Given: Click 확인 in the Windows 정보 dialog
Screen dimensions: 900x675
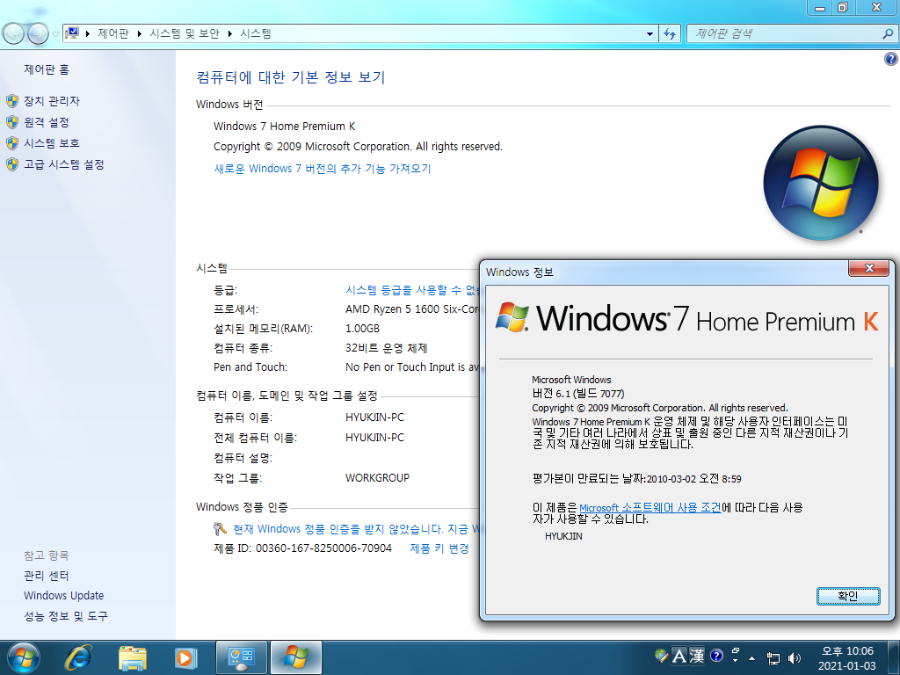Looking at the screenshot, I should (848, 596).
